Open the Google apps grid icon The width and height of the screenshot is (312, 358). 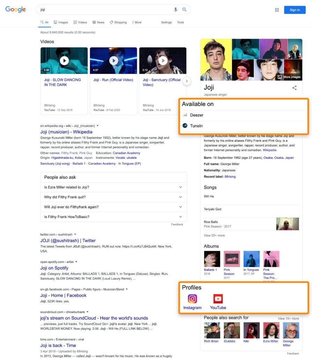277,10
